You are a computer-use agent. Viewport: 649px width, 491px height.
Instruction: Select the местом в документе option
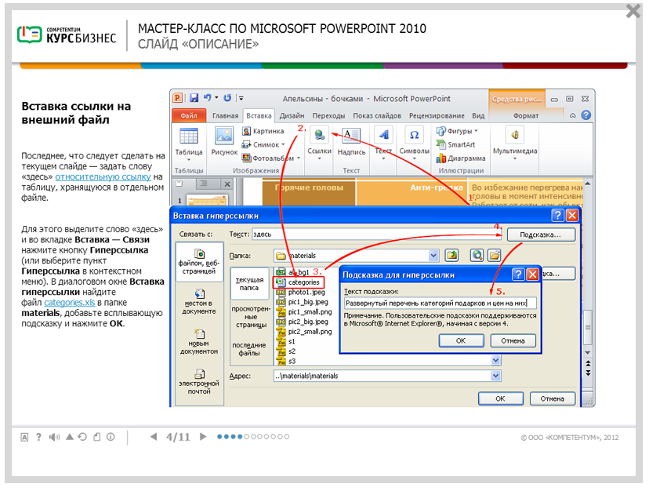[x=199, y=302]
